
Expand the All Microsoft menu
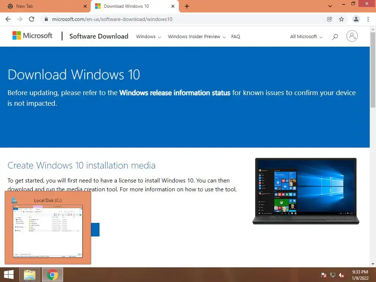306,37
